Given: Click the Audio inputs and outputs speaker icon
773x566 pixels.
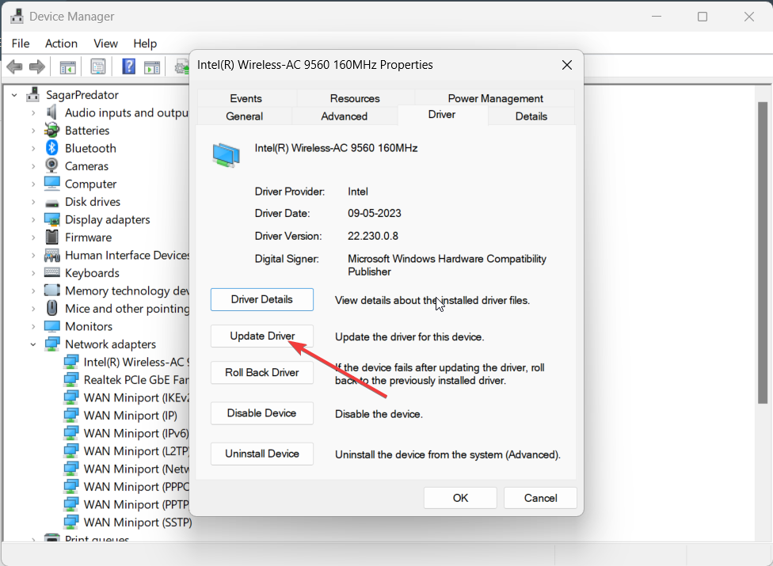Looking at the screenshot, I should (x=51, y=112).
